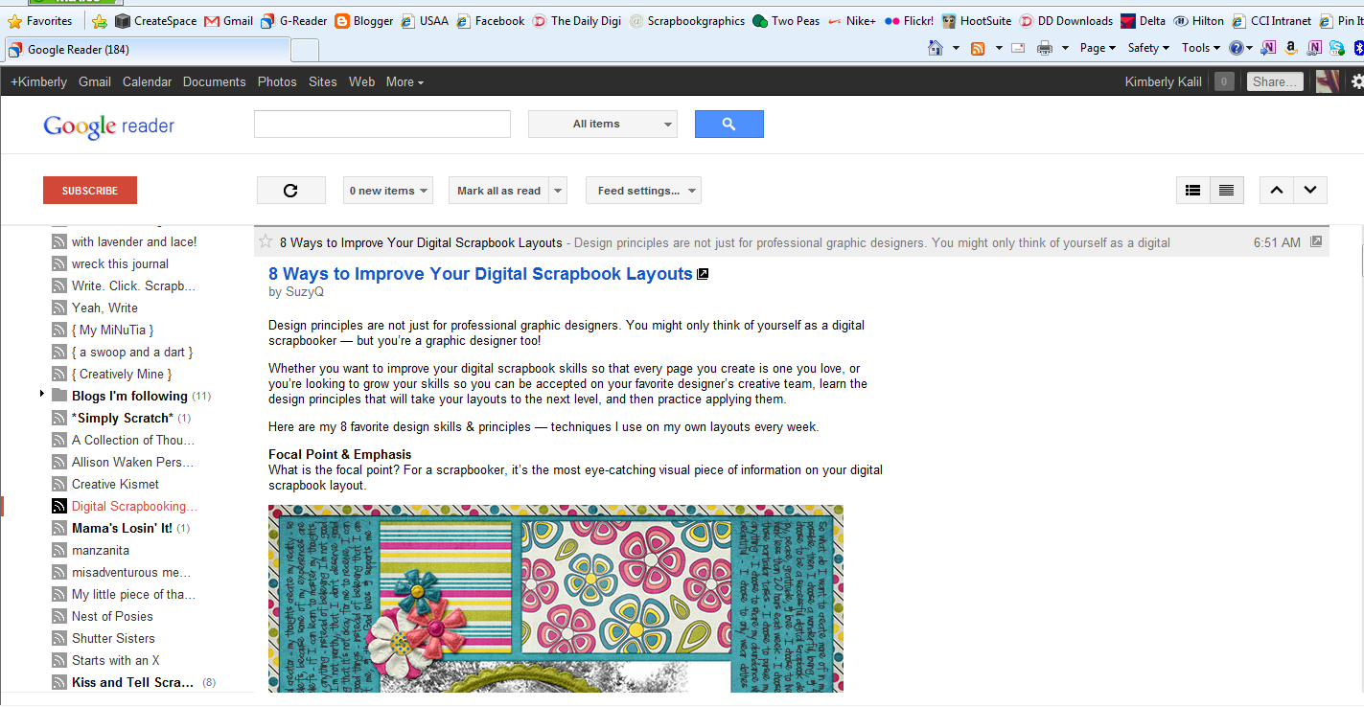Open the Safety menu

tap(1148, 48)
